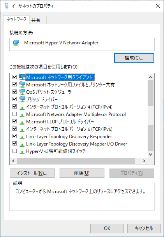164x237 pixels.
Task: Select インターネット プロトコル バージョン 6 text
Action: tap(69, 129)
